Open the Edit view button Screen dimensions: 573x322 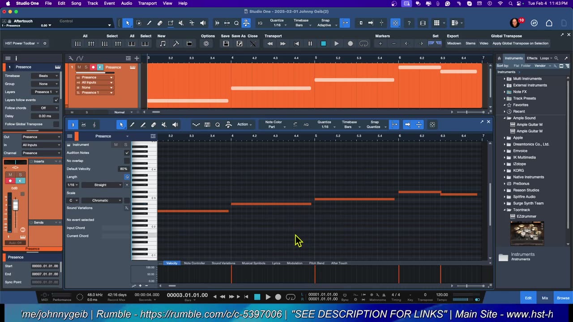click(x=528, y=298)
